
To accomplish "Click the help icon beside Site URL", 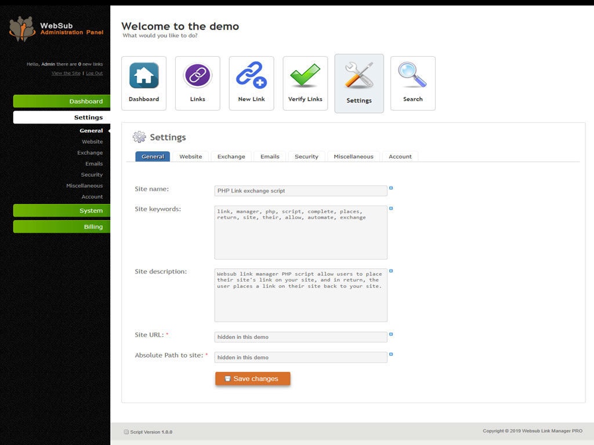I will [392, 334].
